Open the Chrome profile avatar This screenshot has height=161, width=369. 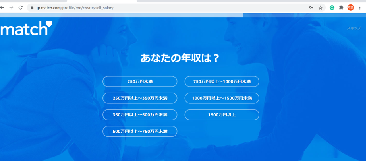point(350,8)
